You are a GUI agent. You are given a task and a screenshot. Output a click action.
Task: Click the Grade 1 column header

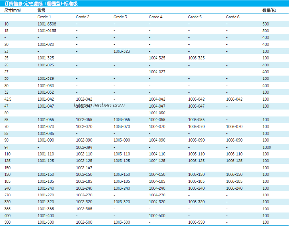point(44,17)
